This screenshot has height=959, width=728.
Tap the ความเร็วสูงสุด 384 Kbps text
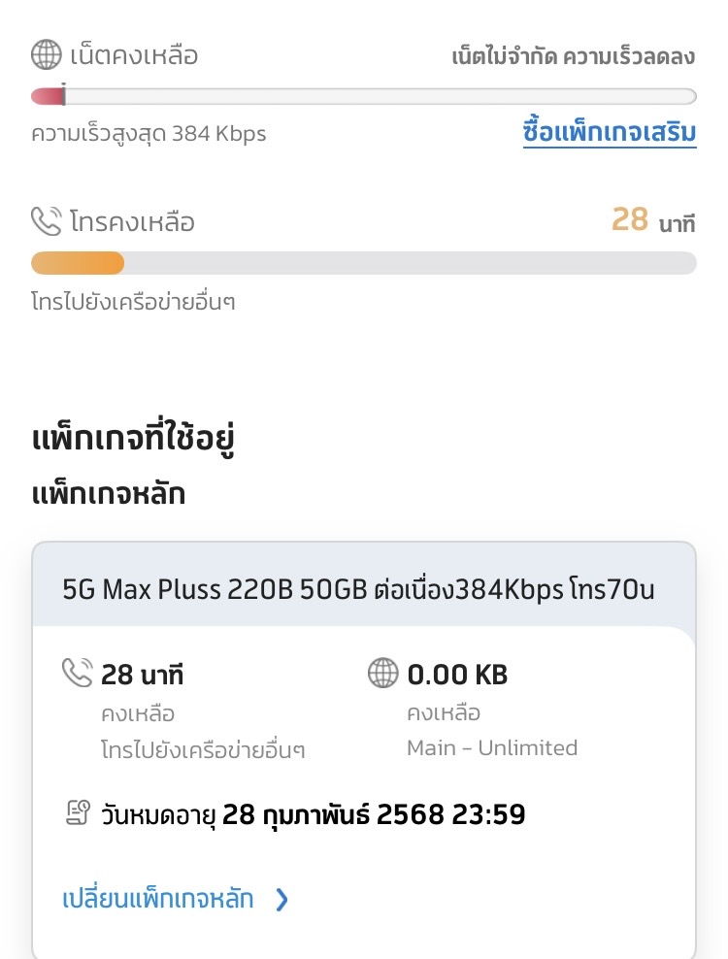click(149, 134)
